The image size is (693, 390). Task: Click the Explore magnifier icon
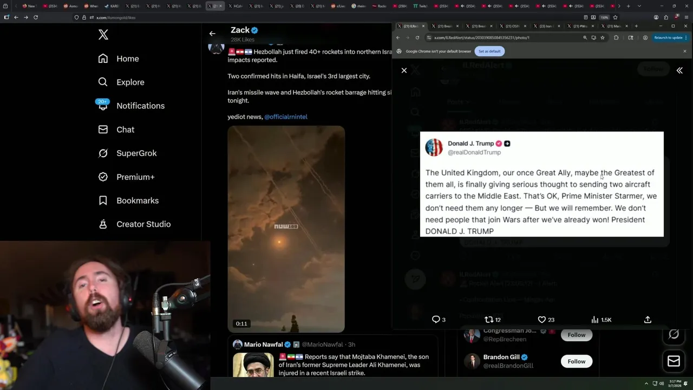coord(103,82)
